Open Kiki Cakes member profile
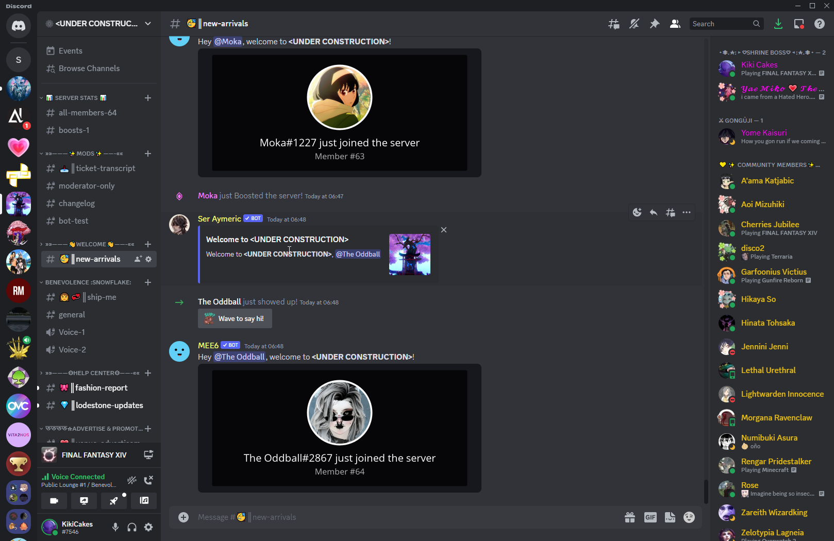Screen dimensions: 834x541 [772, 69]
